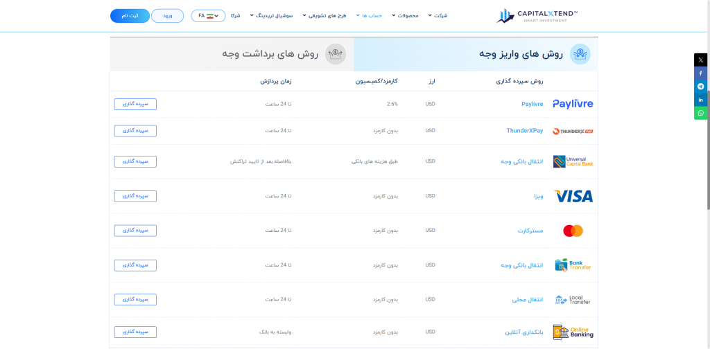710x349 pixels.
Task: Click سپرده گذاری for Universal Capital Bank
Action: 135,161
